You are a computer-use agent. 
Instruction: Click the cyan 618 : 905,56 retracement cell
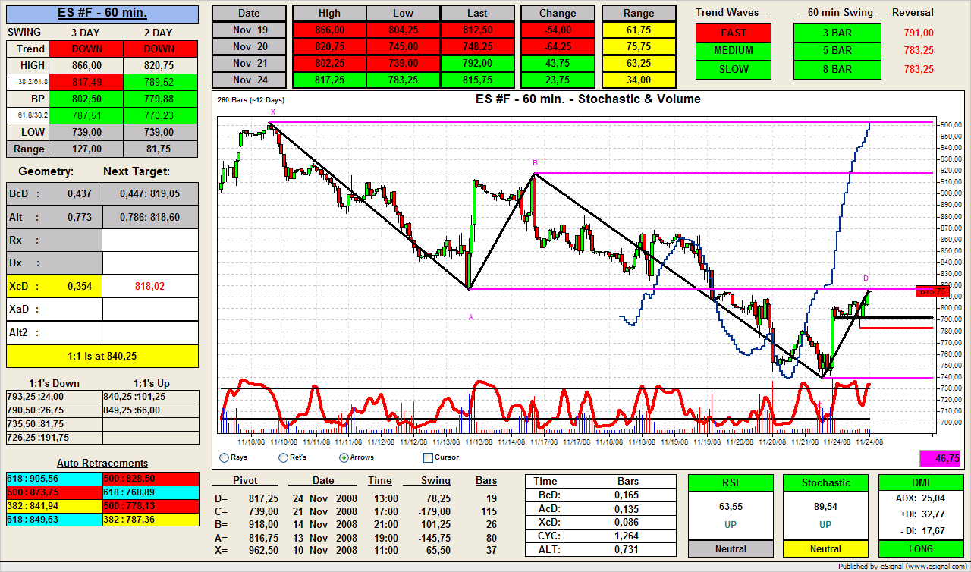coord(54,479)
